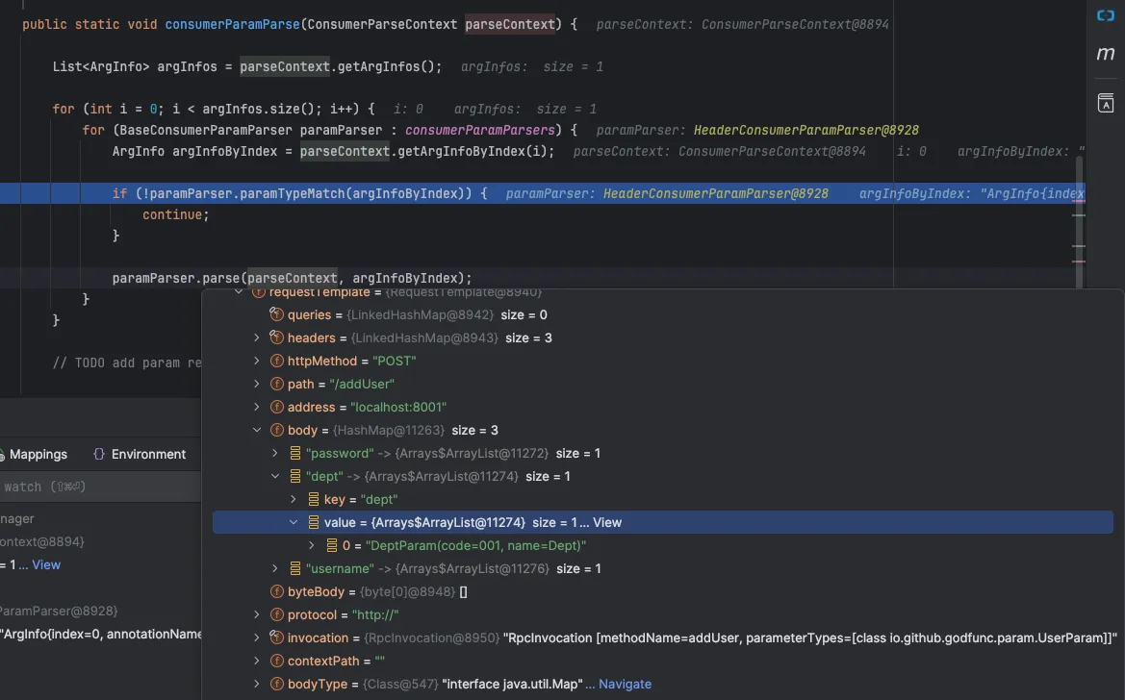Click the field icon beside contextPath
Viewport: 1125px width, 700px height.
click(x=276, y=661)
